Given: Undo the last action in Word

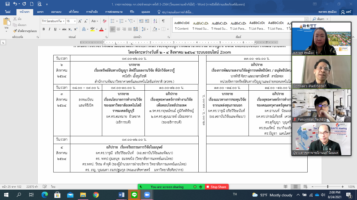Looking at the screenshot, I should 15,4.
